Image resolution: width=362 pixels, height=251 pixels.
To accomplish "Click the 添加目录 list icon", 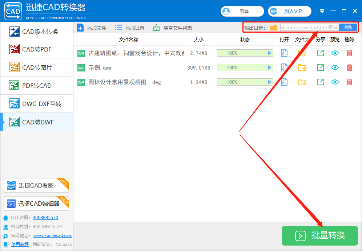I will [x=118, y=28].
